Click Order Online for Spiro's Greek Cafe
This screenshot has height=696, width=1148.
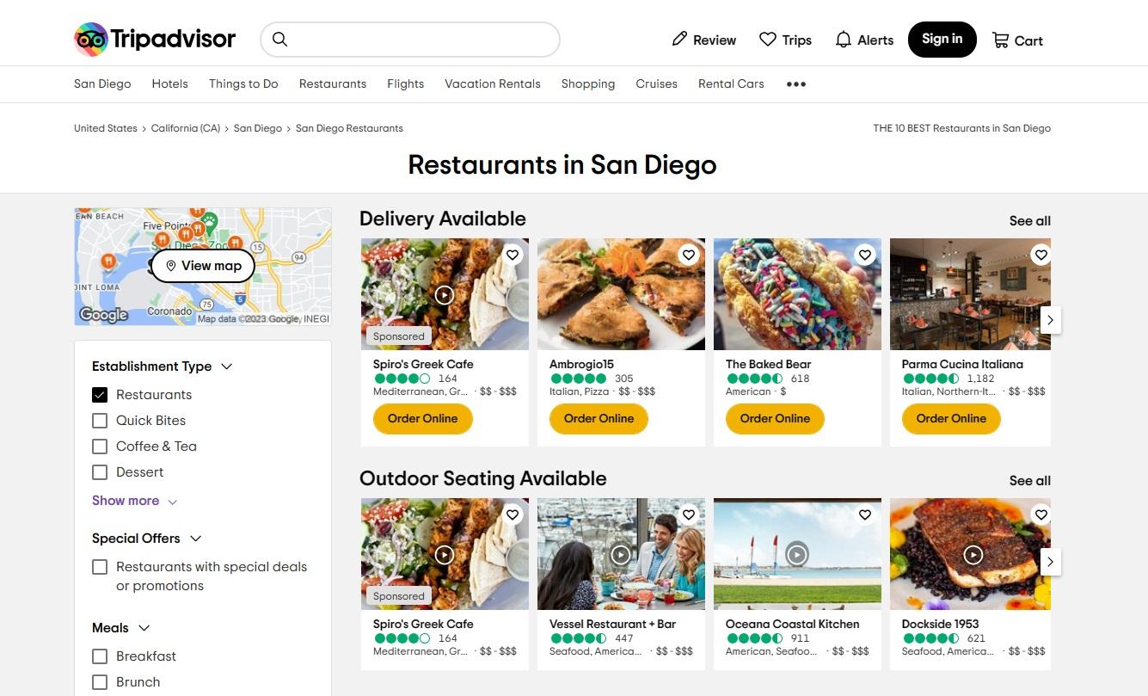pos(422,418)
